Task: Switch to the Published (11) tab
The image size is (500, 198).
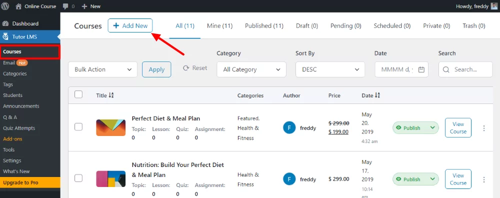Action: (x=264, y=26)
